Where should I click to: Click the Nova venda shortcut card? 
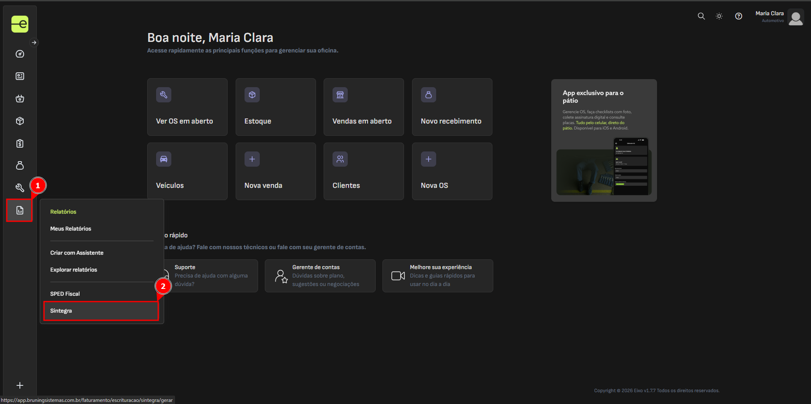tap(275, 171)
